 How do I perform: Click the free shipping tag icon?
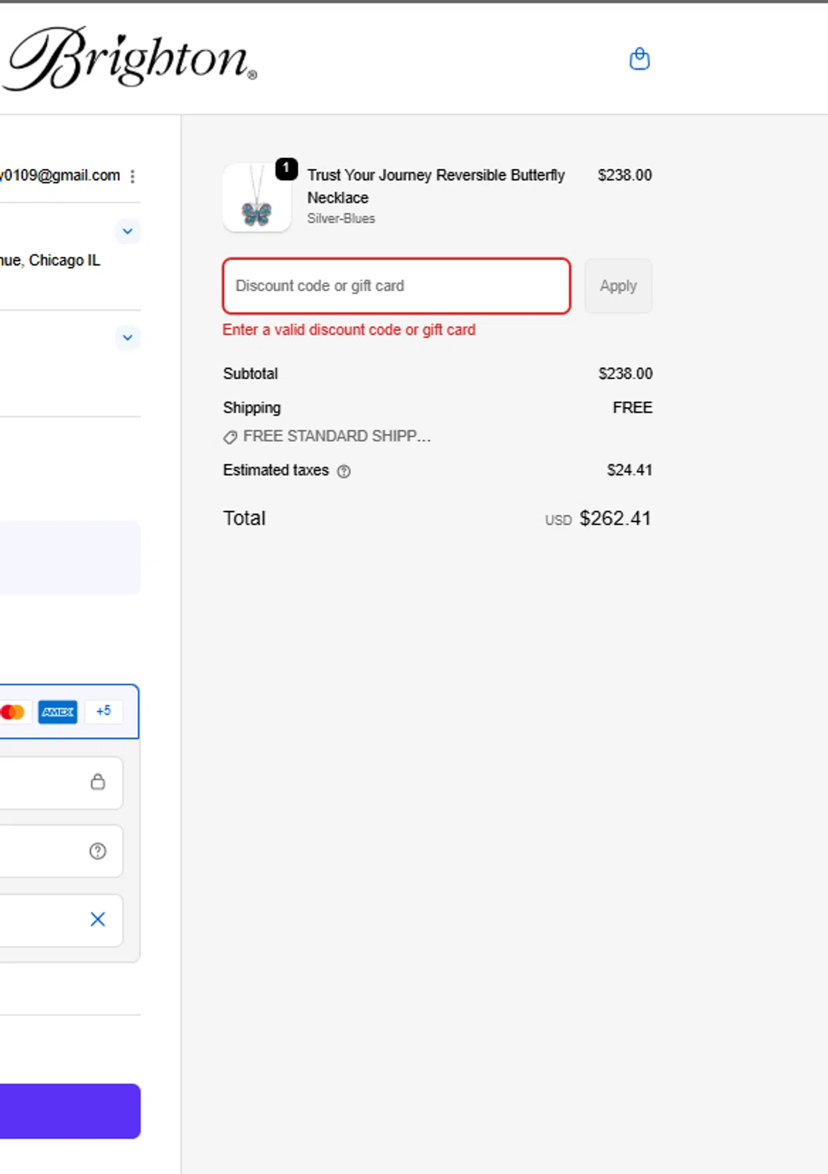pyautogui.click(x=230, y=437)
